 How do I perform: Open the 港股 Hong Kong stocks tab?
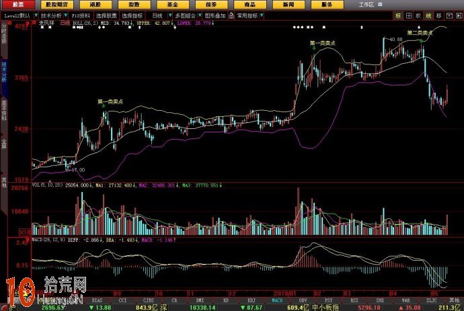click(x=95, y=5)
